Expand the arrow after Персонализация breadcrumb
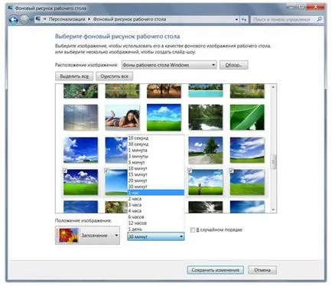Screen dimensions: 332x286 (89, 19)
